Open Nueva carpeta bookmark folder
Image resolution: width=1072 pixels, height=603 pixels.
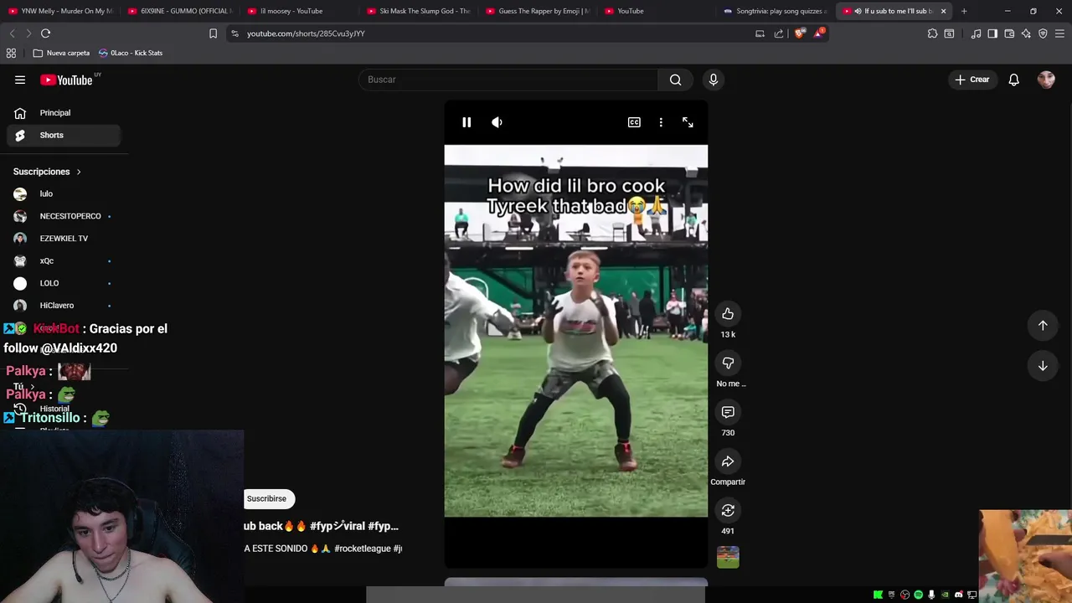pos(61,53)
